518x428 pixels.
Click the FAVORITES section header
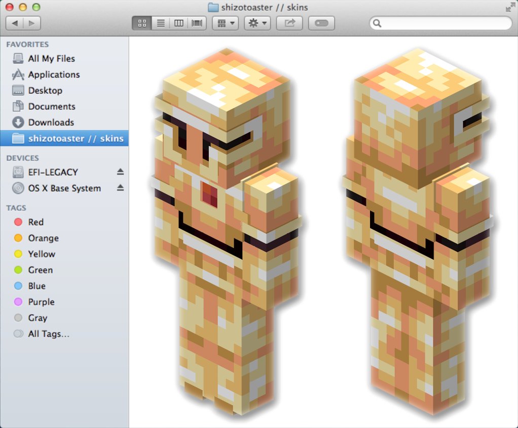[x=27, y=44]
